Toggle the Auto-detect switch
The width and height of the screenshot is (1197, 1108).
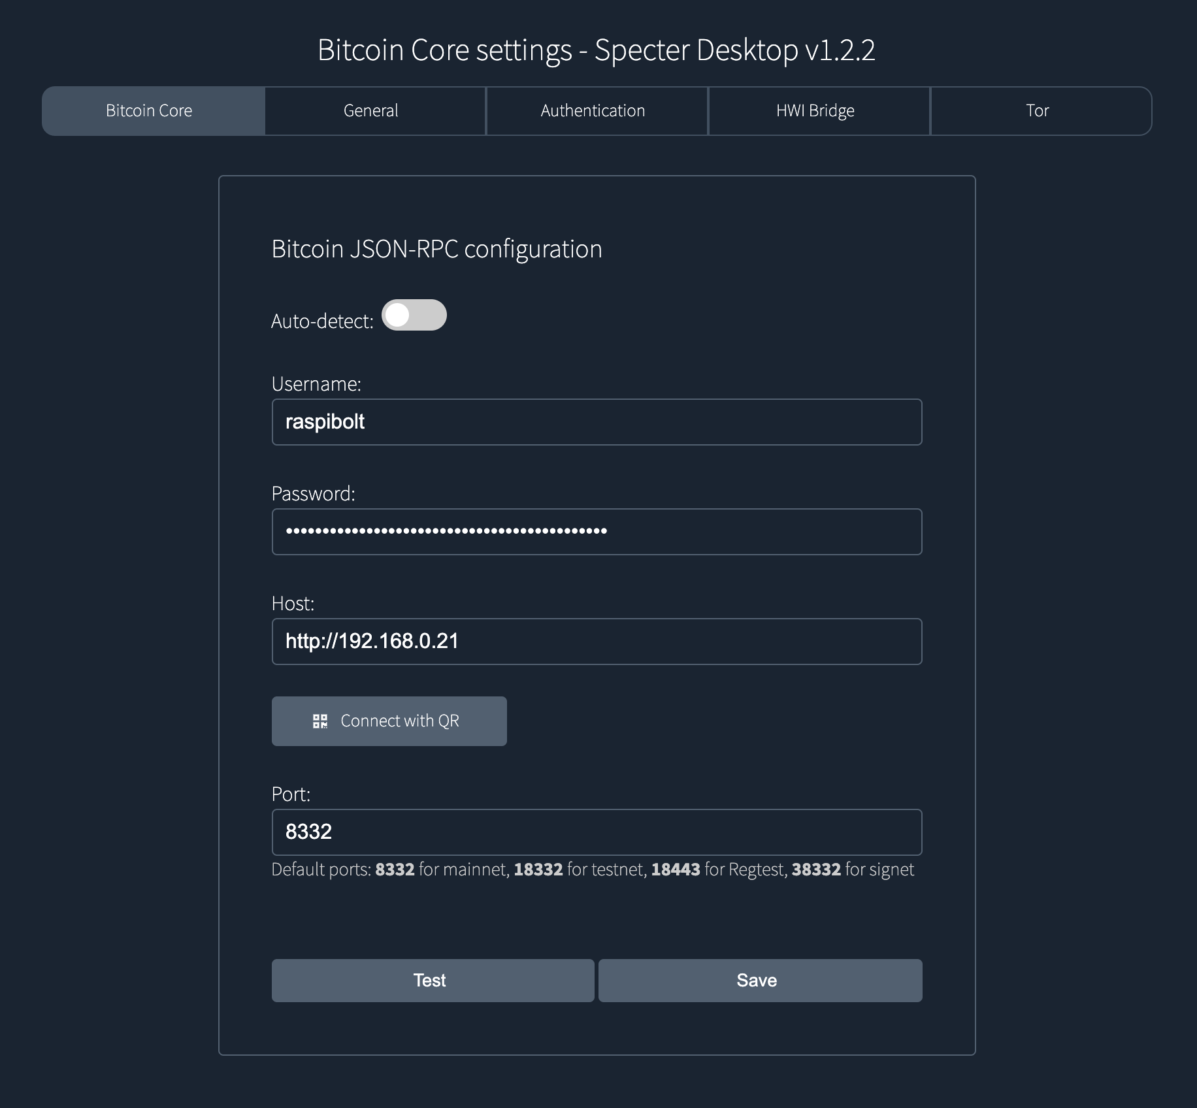click(x=414, y=316)
